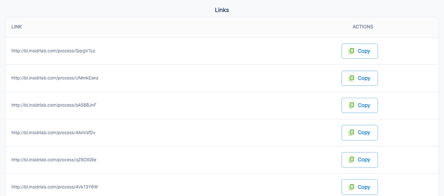
Task: Click the copy icon beside UMmkEanz link
Action: pos(352,78)
